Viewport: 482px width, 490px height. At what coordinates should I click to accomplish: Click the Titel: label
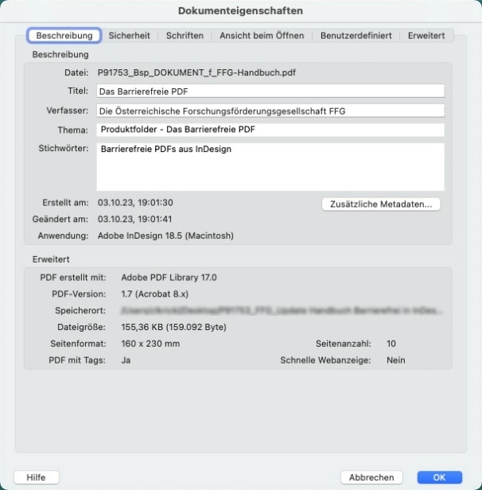[x=78, y=91]
